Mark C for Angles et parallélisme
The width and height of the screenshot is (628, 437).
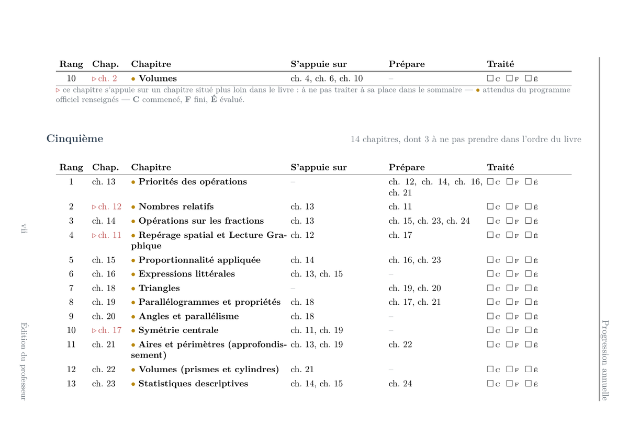coord(490,316)
